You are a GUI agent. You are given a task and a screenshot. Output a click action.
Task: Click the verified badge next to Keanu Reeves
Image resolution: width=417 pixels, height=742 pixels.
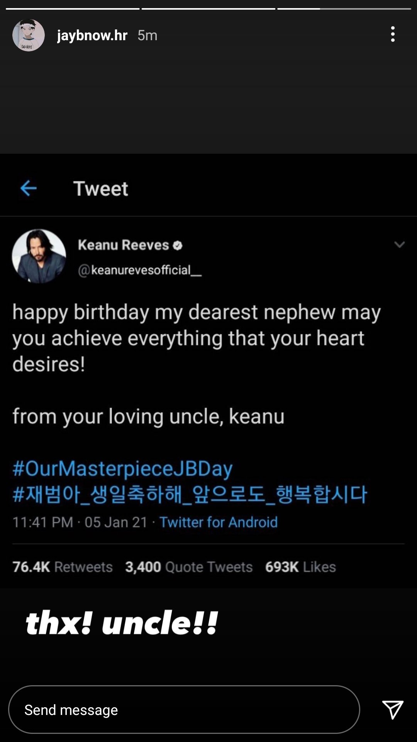(x=178, y=245)
